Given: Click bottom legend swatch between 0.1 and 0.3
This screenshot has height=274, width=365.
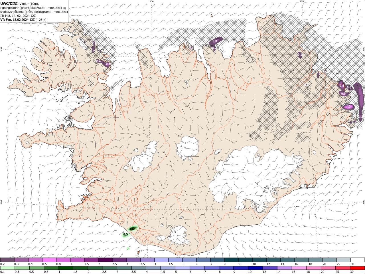Looking at the screenshot, I should 7,268.
